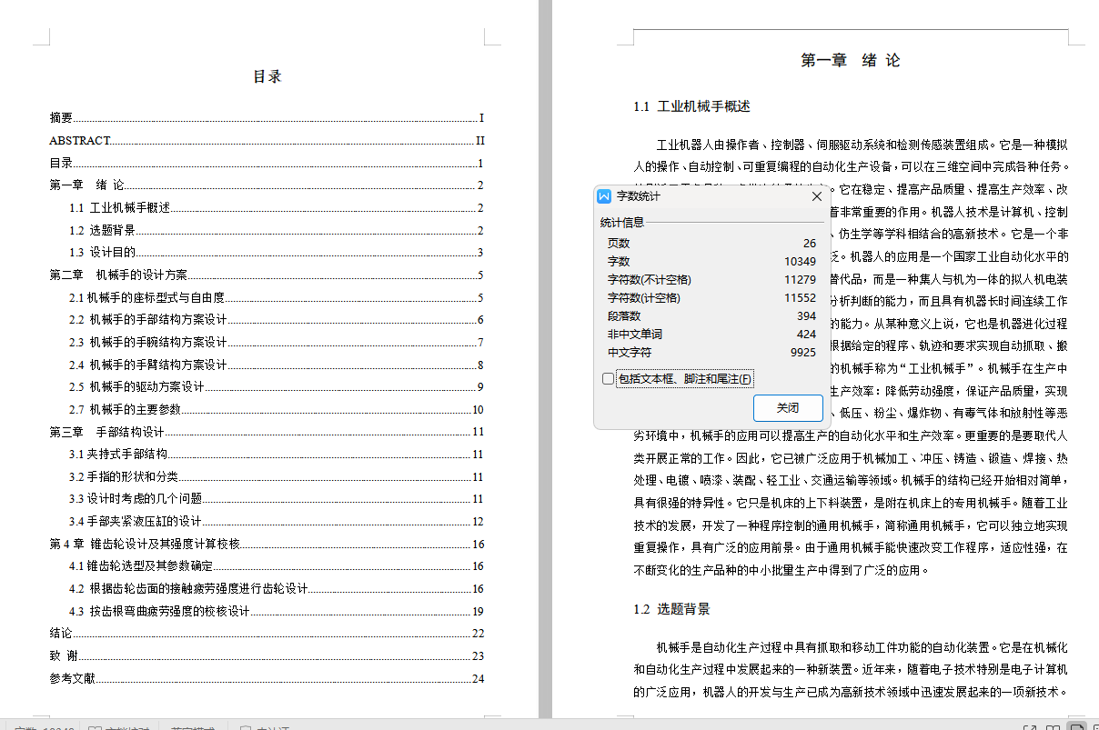1099x730 pixels.
Task: Select the 字数 value 10349
Action: 800,262
